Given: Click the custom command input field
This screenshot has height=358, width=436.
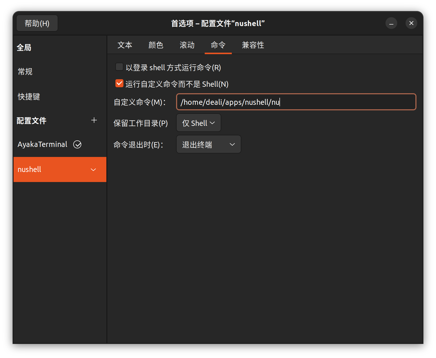Looking at the screenshot, I should click(296, 102).
